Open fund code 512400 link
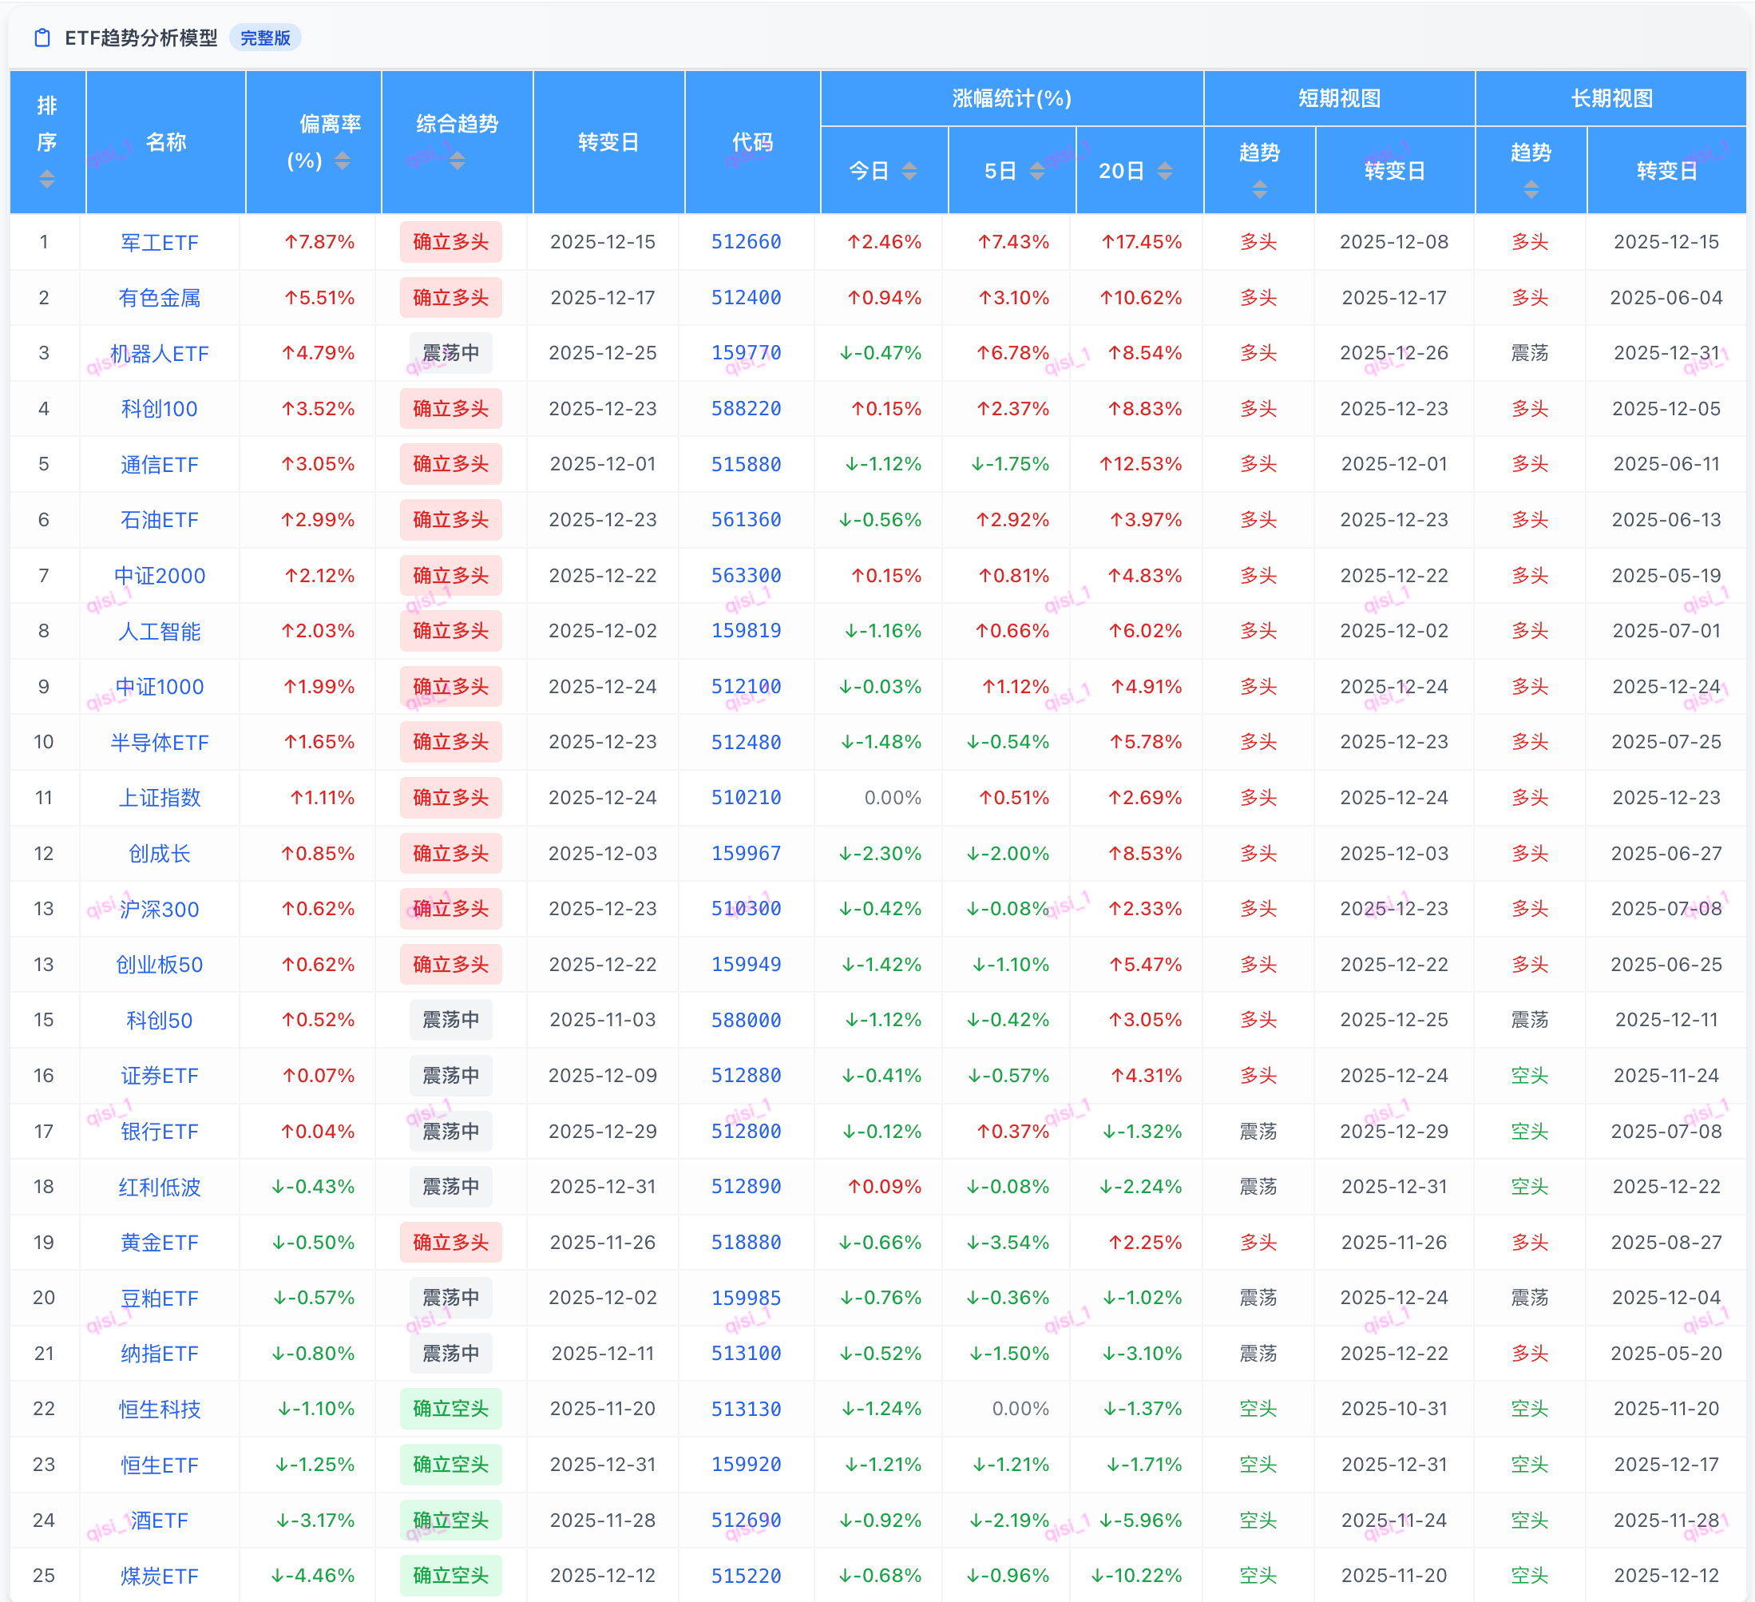Image resolution: width=1755 pixels, height=1602 pixels. [x=746, y=298]
